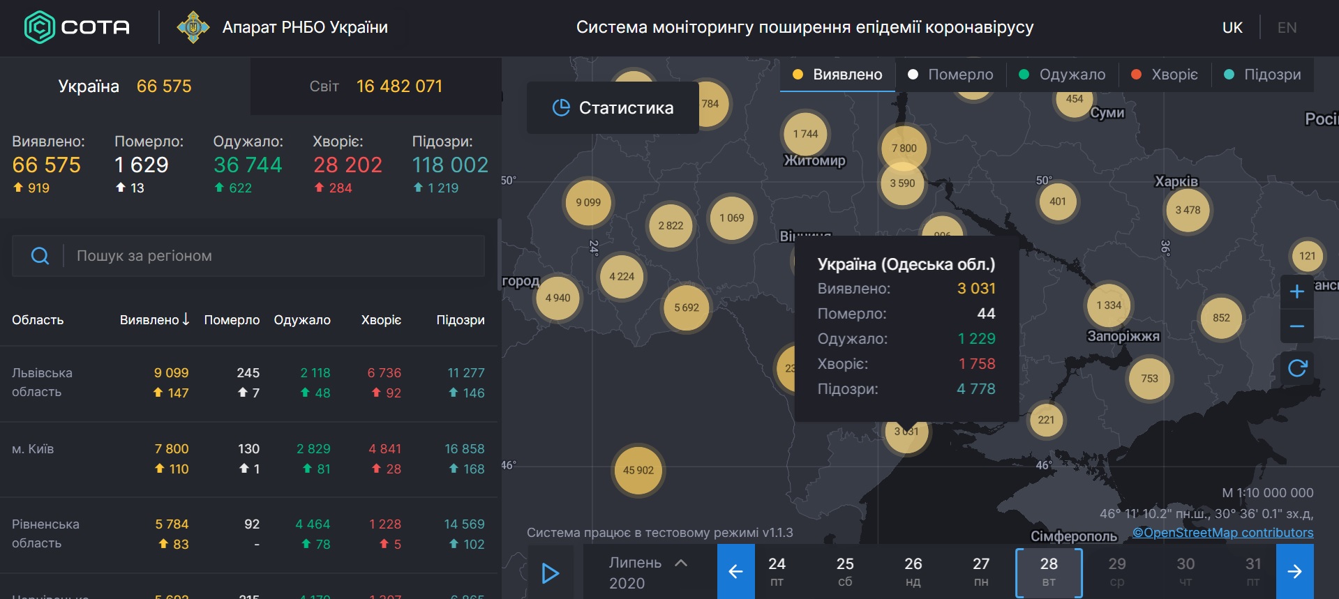Image resolution: width=1339 pixels, height=599 pixels.
Task: Click the 3 478 Kharkiv map bubble
Action: coord(1188,211)
